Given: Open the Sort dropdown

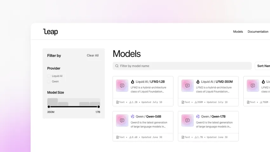Looking at the screenshot, I should click(x=263, y=66).
